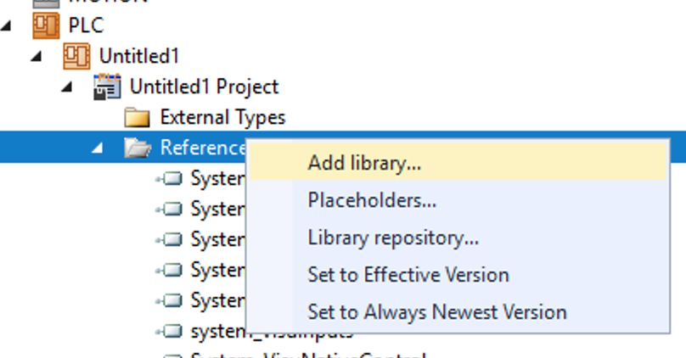Viewport: 686px width, 358px height.
Task: Click the system_visuinputs library icon
Action: pos(169,332)
